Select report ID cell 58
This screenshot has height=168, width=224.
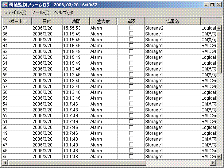17,80
